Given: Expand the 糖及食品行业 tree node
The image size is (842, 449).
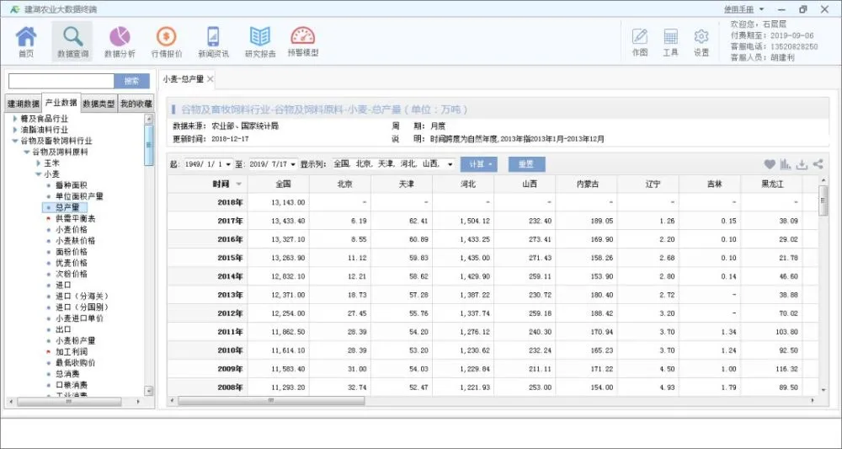Looking at the screenshot, I should point(15,119).
